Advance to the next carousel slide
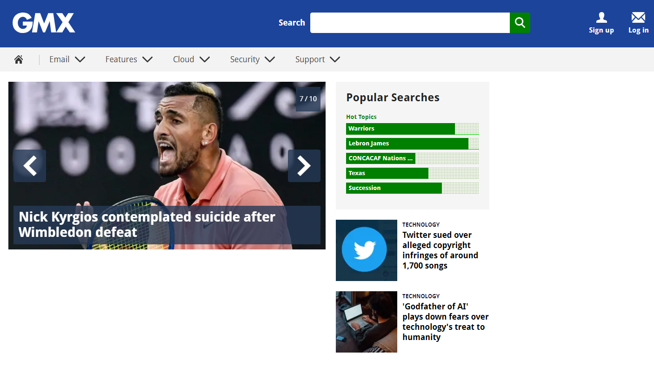This screenshot has width=654, height=373. click(x=304, y=166)
